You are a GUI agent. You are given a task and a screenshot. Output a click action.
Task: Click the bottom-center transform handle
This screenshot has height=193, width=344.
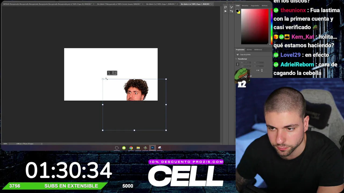click(134, 130)
